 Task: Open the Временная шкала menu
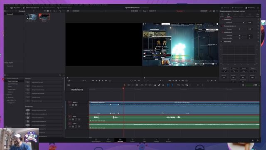coord(39,5)
